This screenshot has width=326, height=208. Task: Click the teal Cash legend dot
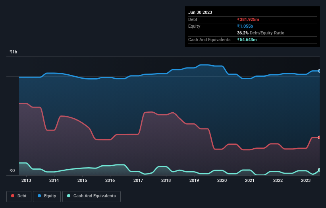[69, 196]
